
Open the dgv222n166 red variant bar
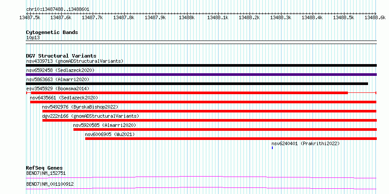(210, 120)
